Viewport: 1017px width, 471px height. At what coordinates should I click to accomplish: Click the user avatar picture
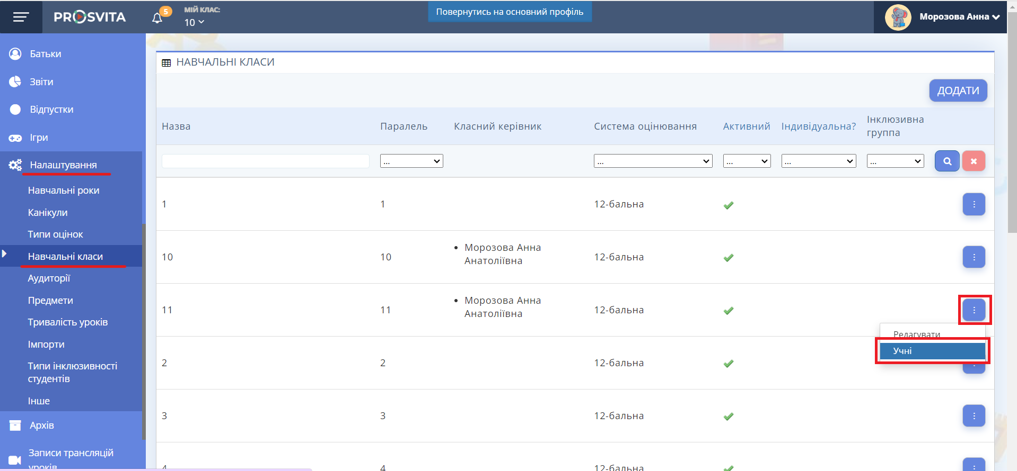click(898, 17)
